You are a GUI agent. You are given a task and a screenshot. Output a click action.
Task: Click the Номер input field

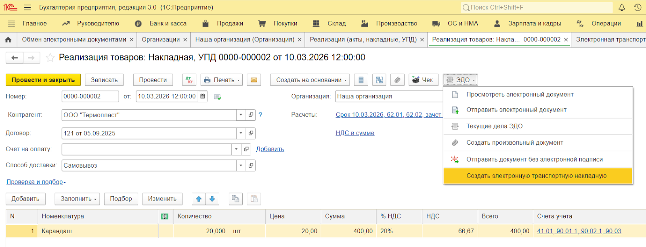90,96
